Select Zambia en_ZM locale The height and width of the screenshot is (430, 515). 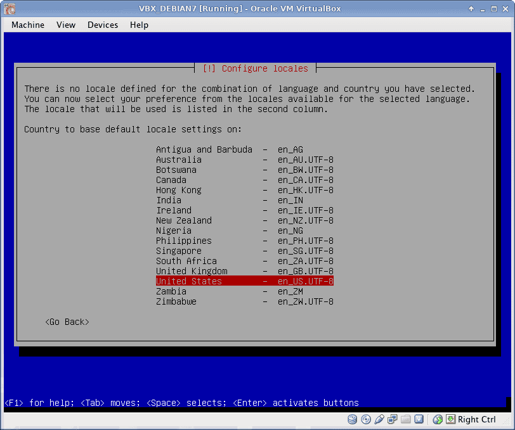245,291
